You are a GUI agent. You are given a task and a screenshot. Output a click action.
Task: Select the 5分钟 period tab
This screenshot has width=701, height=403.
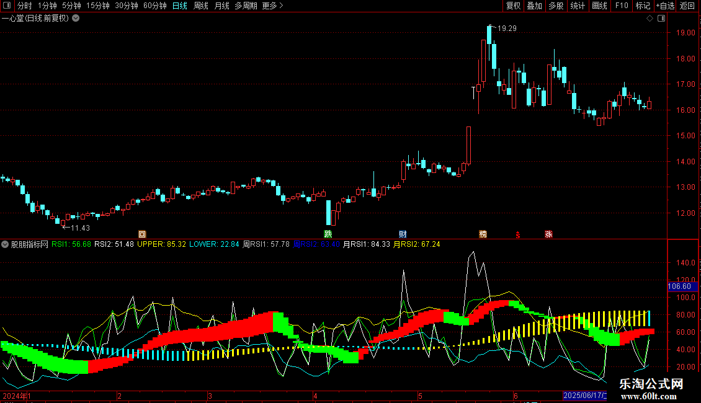point(71,6)
